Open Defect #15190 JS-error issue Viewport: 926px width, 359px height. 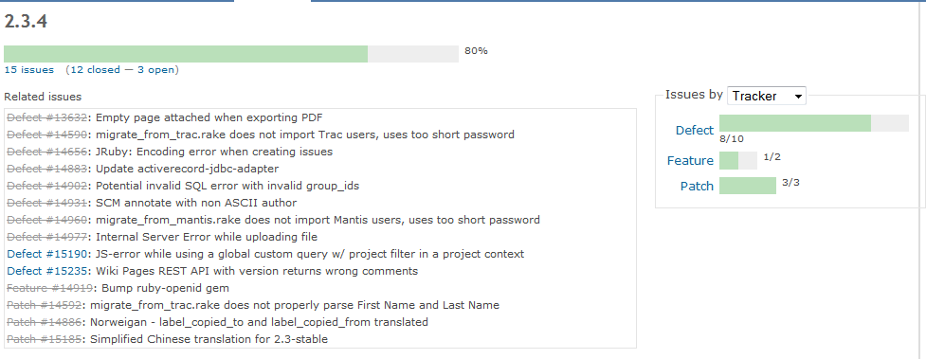pyautogui.click(x=47, y=254)
